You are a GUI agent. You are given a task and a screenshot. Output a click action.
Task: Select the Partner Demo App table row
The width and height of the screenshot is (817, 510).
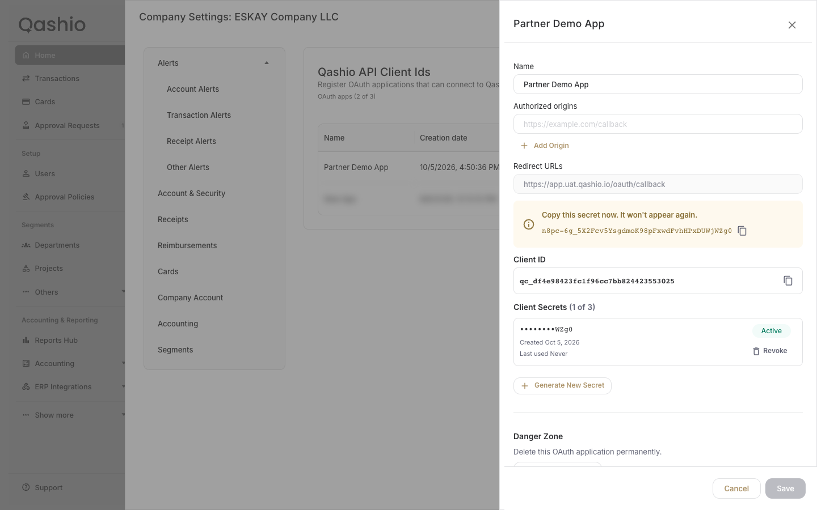408,167
